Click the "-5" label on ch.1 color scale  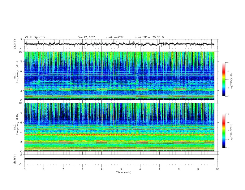click(228, 79)
